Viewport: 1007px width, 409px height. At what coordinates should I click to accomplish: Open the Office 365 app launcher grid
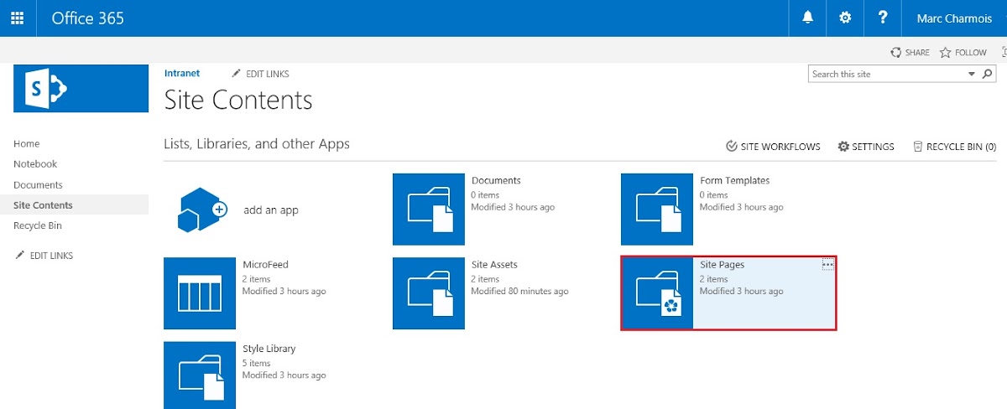click(18, 18)
